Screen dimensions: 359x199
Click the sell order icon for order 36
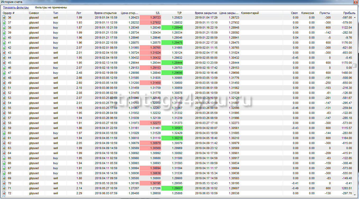point(4,18)
